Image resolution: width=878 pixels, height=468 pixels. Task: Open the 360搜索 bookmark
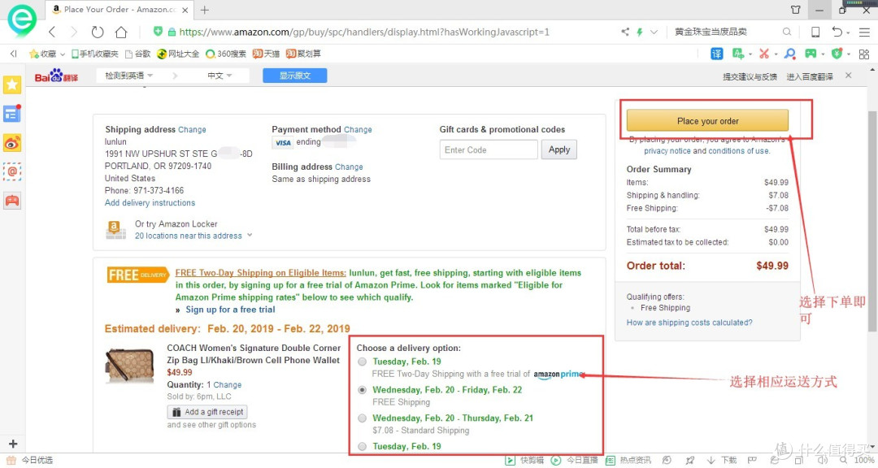(x=226, y=54)
